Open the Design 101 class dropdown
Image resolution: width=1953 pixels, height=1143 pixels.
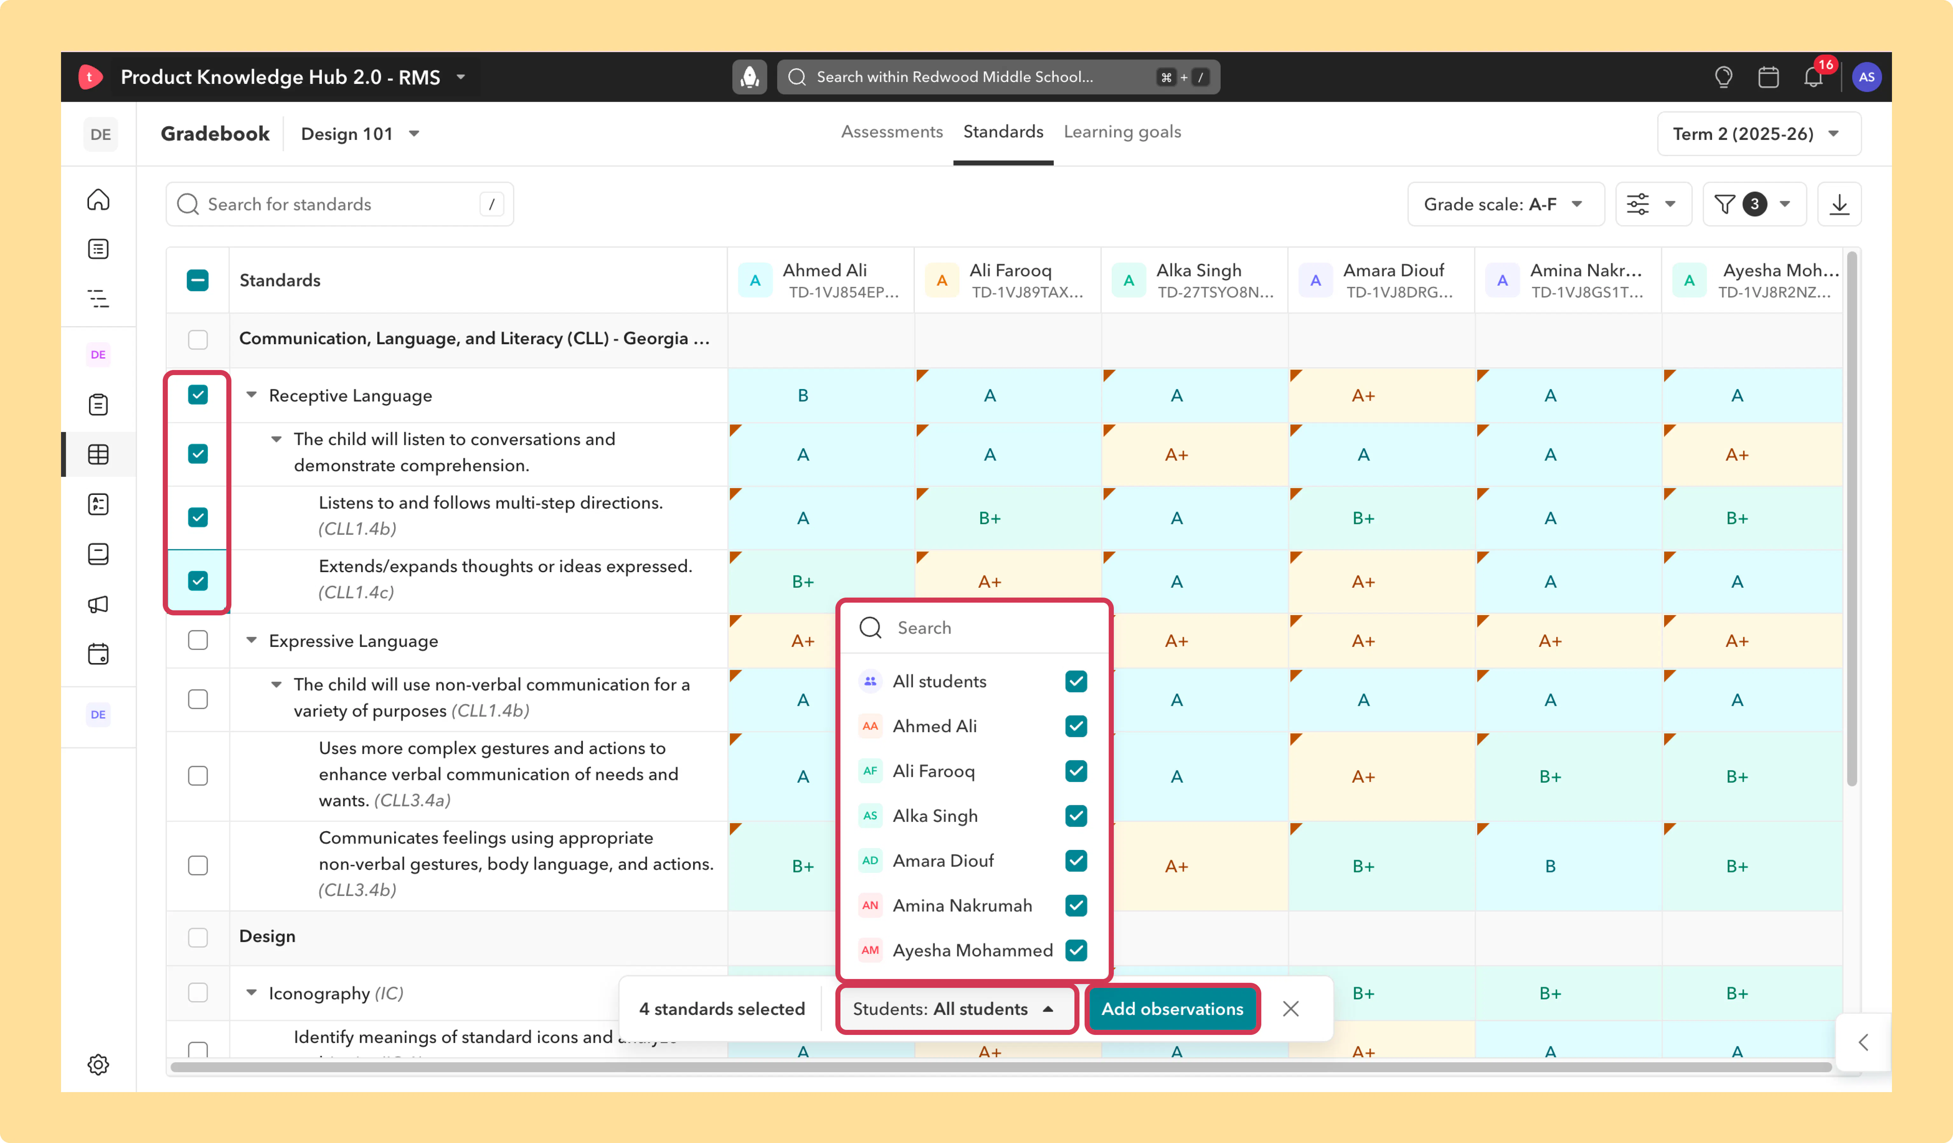360,134
